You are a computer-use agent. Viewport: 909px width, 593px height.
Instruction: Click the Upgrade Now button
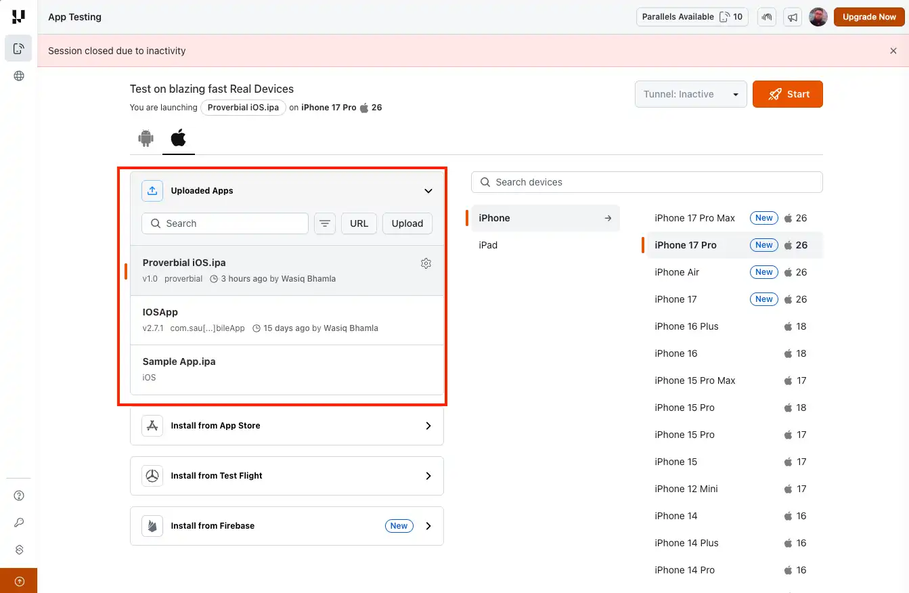click(869, 17)
